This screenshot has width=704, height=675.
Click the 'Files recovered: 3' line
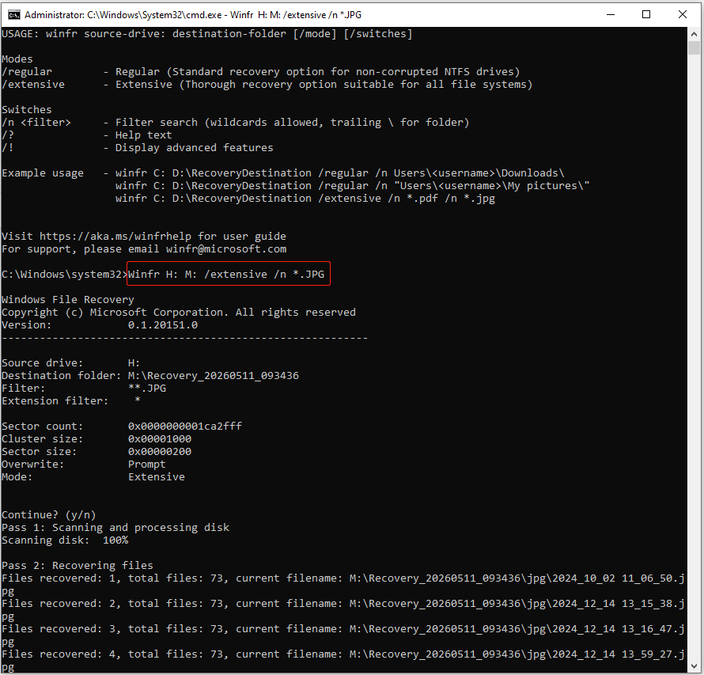pos(343,635)
